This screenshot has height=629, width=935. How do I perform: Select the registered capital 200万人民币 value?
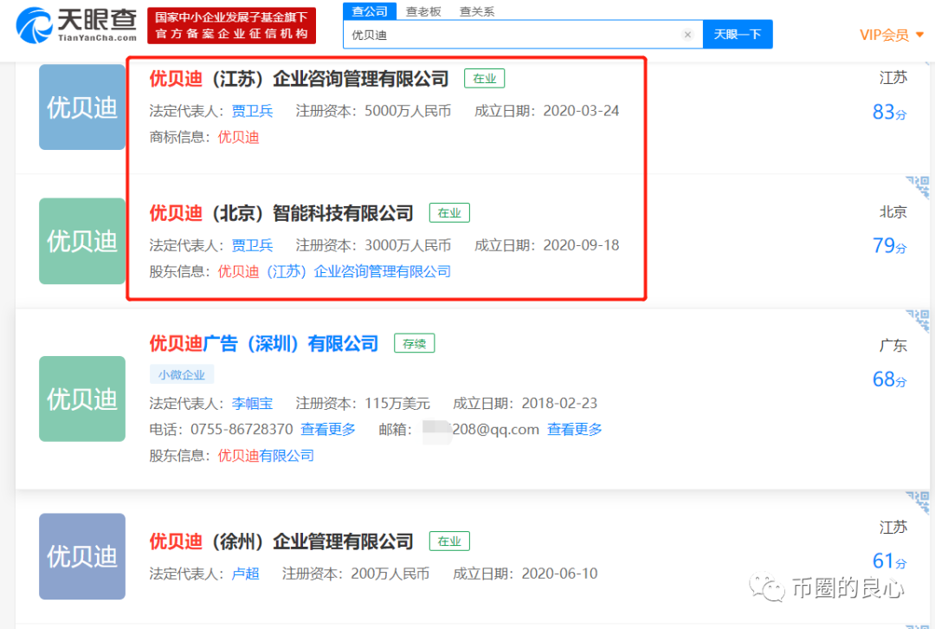tap(390, 574)
